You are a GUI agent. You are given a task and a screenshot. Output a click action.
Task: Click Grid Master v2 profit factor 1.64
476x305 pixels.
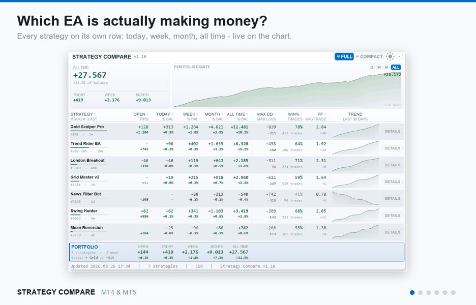click(321, 177)
